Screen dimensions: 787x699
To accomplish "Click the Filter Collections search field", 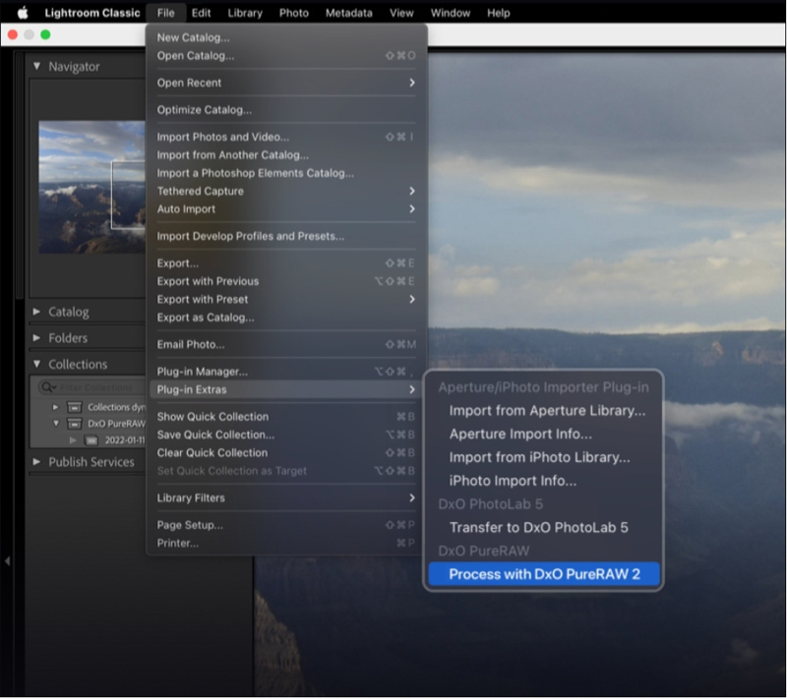I will coord(98,387).
